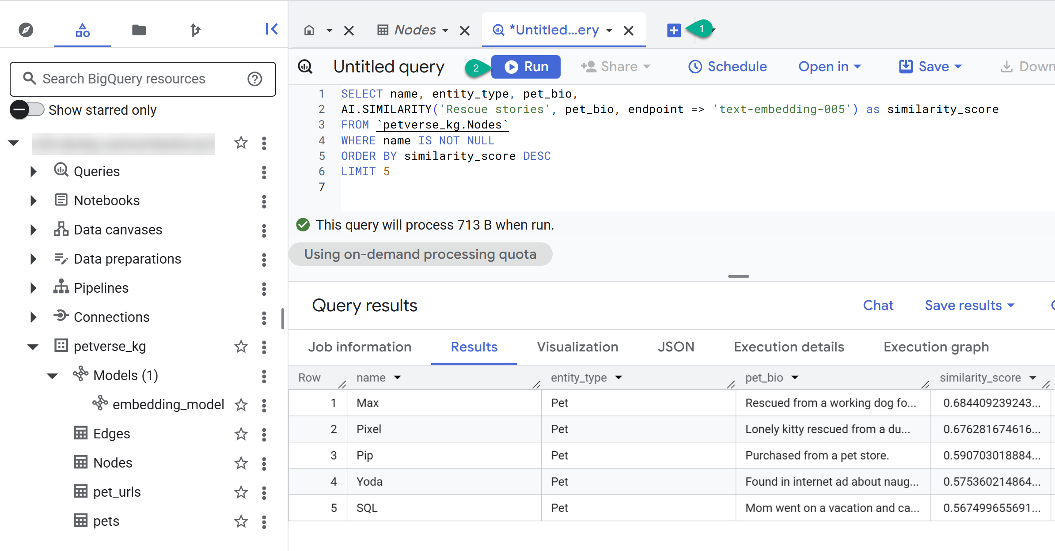Image resolution: width=1055 pixels, height=551 pixels.
Task: Expand the Data preparations node
Action: pos(34,259)
